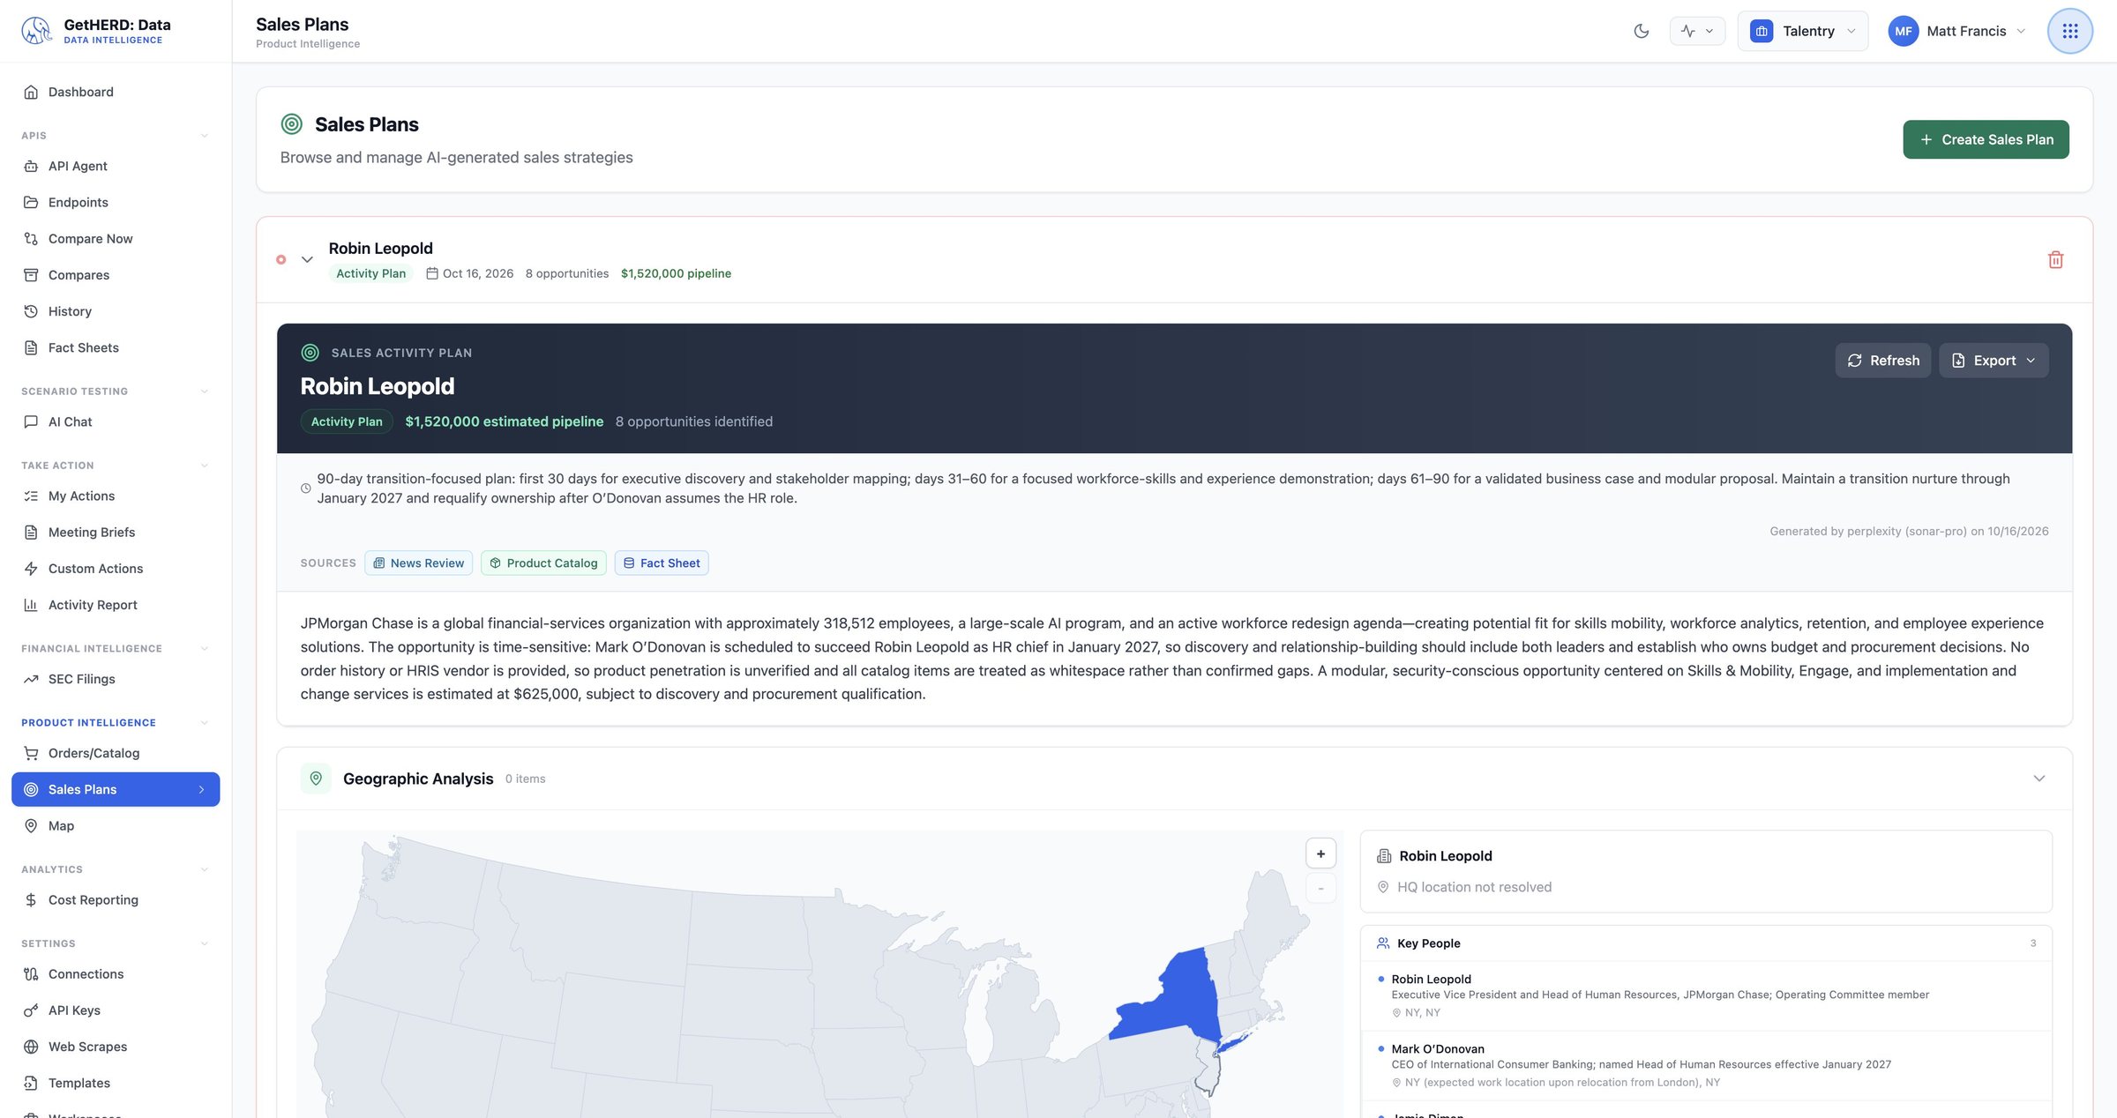
Task: Open Matt Francis user menu
Action: coord(1956,31)
